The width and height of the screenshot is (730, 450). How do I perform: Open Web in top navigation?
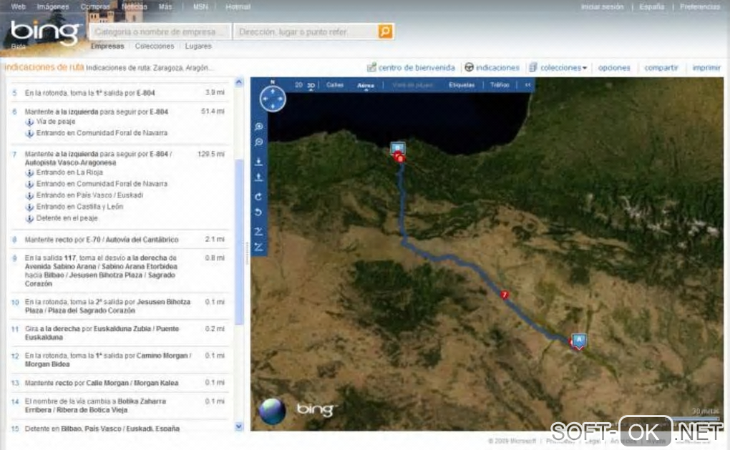18,6
